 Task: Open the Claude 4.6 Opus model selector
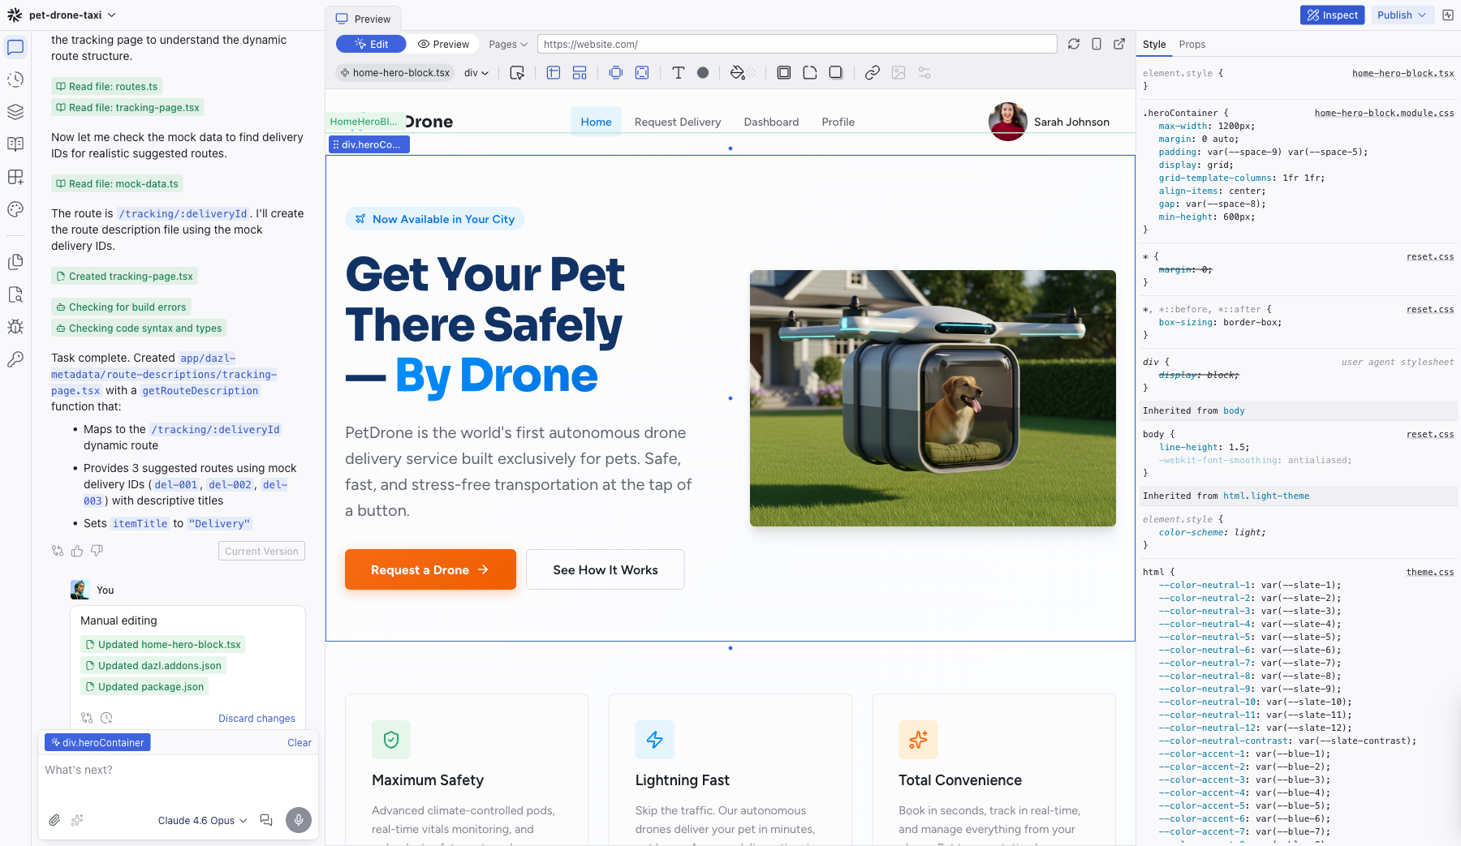point(202,820)
